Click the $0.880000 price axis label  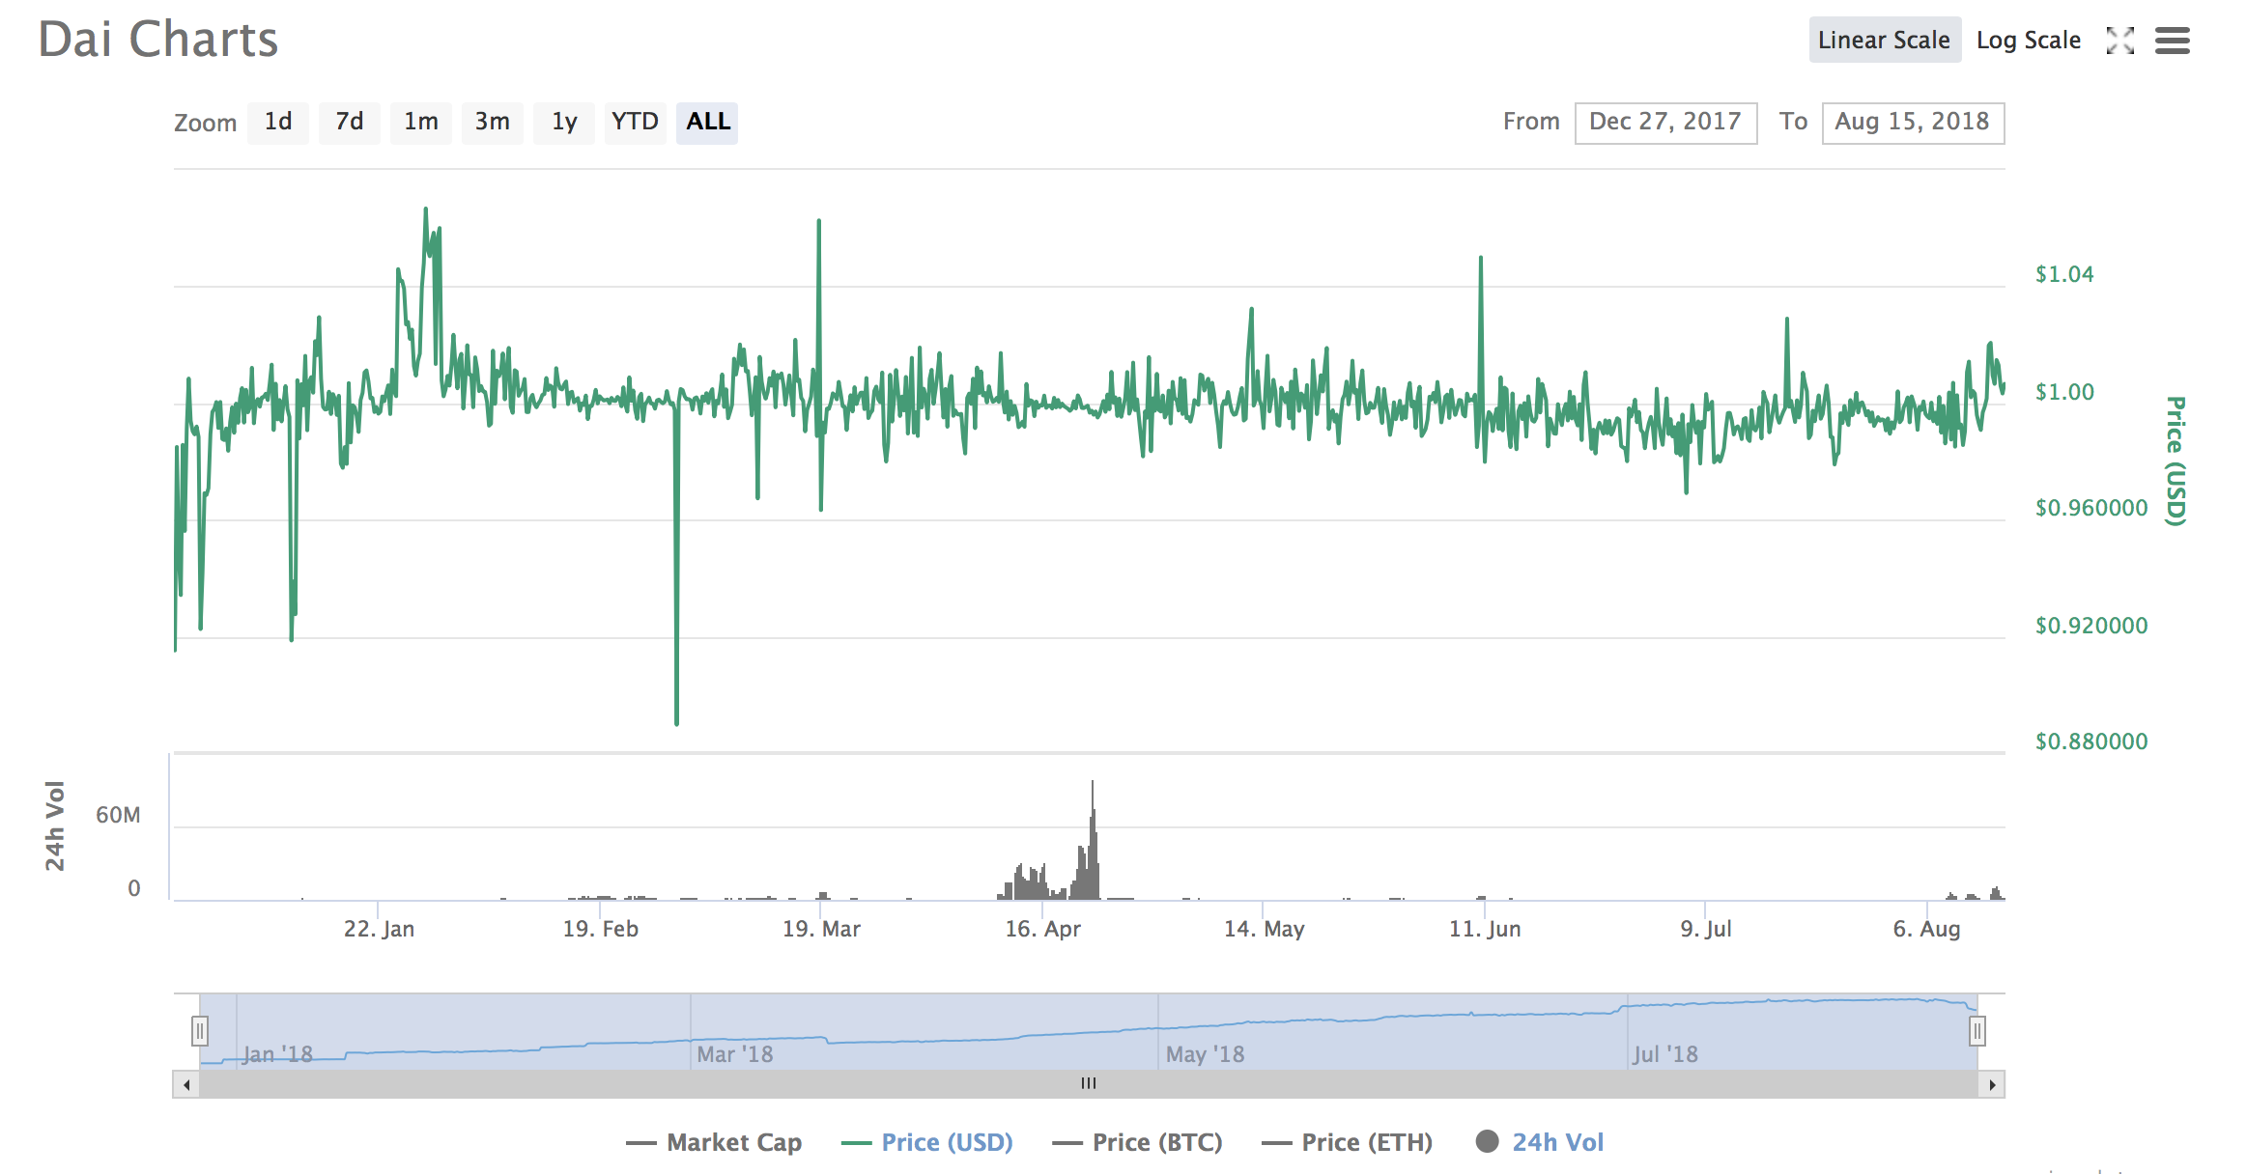tap(2091, 741)
